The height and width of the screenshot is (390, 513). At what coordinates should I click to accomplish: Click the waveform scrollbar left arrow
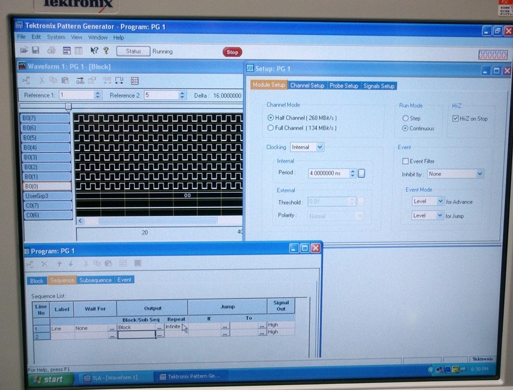point(80,221)
